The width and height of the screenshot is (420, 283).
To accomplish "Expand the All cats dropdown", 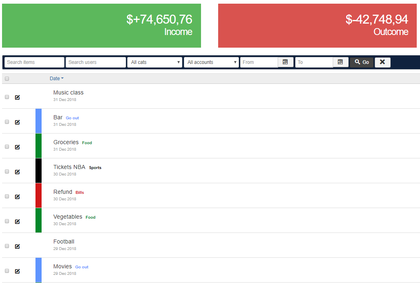I will pyautogui.click(x=155, y=62).
